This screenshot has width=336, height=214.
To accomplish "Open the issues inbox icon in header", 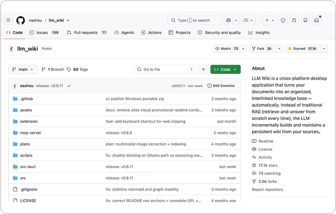I will tap(283, 20).
